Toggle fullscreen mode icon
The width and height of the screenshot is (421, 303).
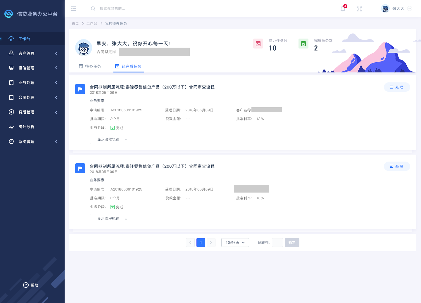click(x=359, y=9)
